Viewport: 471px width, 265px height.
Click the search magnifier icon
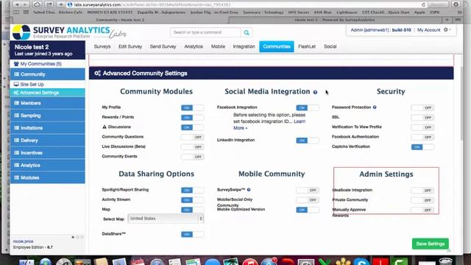pos(247,32)
